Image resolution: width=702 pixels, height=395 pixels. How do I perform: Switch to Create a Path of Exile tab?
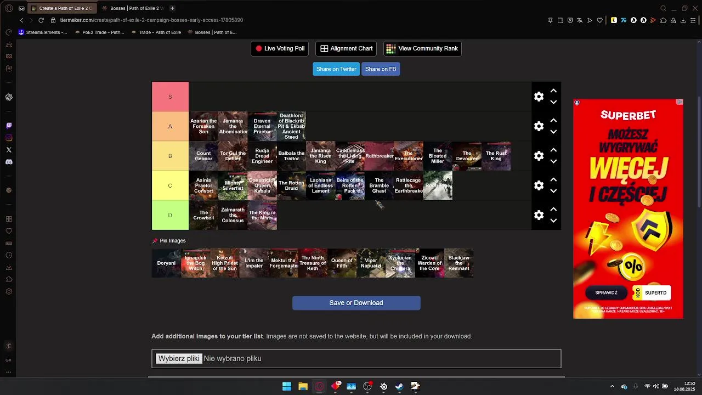point(61,8)
